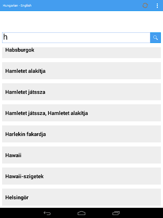
Task: Select Hamletet játssza, Hamletet alakítja entry
Action: [81, 113]
